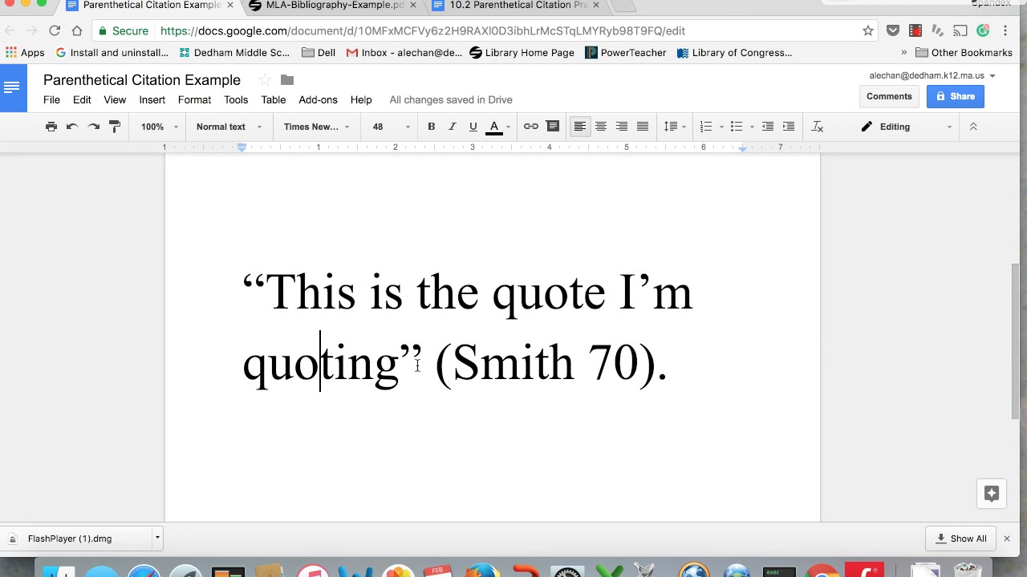Viewport: 1027px width, 577px height.
Task: Open the Times New Roman font dropdown
Action: (316, 127)
